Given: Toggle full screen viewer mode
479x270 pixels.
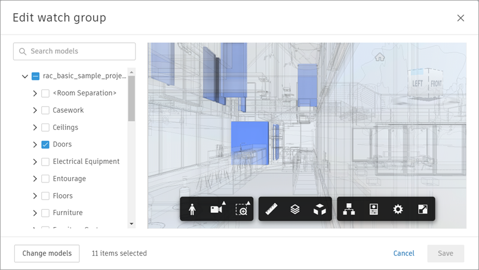Looking at the screenshot, I should [423, 209].
